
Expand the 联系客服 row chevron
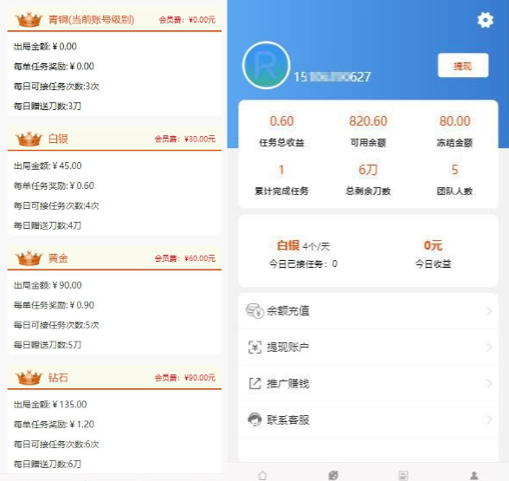click(x=489, y=419)
